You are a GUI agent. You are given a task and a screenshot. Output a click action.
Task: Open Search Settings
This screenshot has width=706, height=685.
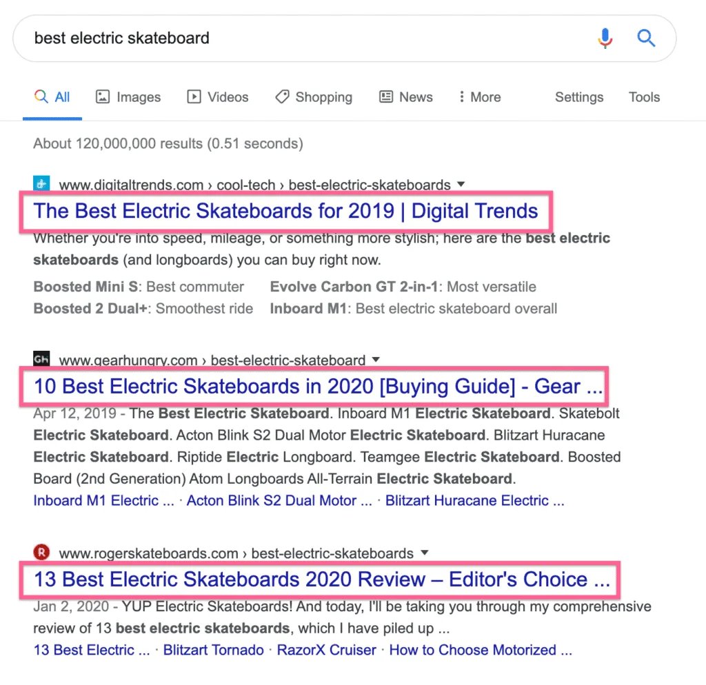[579, 97]
